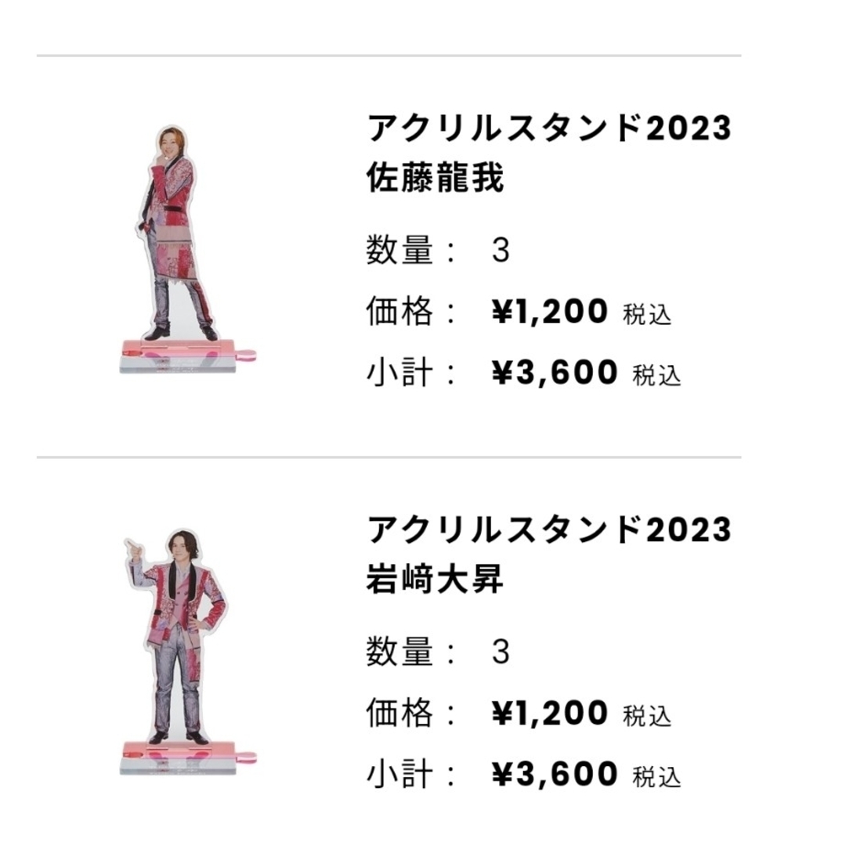Click the 小計 label in first item

(x=399, y=372)
